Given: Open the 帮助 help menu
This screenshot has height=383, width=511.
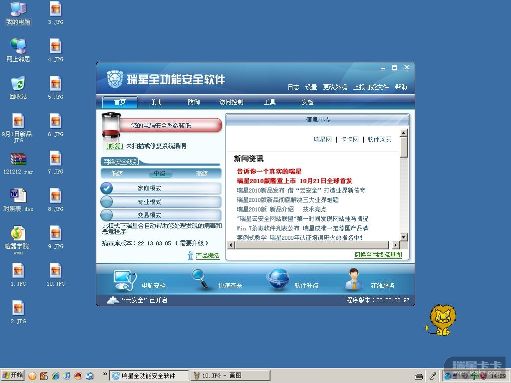Looking at the screenshot, I should point(401,87).
